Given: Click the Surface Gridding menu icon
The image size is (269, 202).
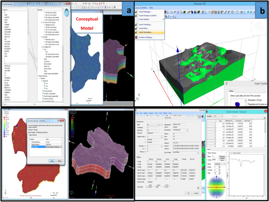Looking at the screenshot, I should click(137, 37).
